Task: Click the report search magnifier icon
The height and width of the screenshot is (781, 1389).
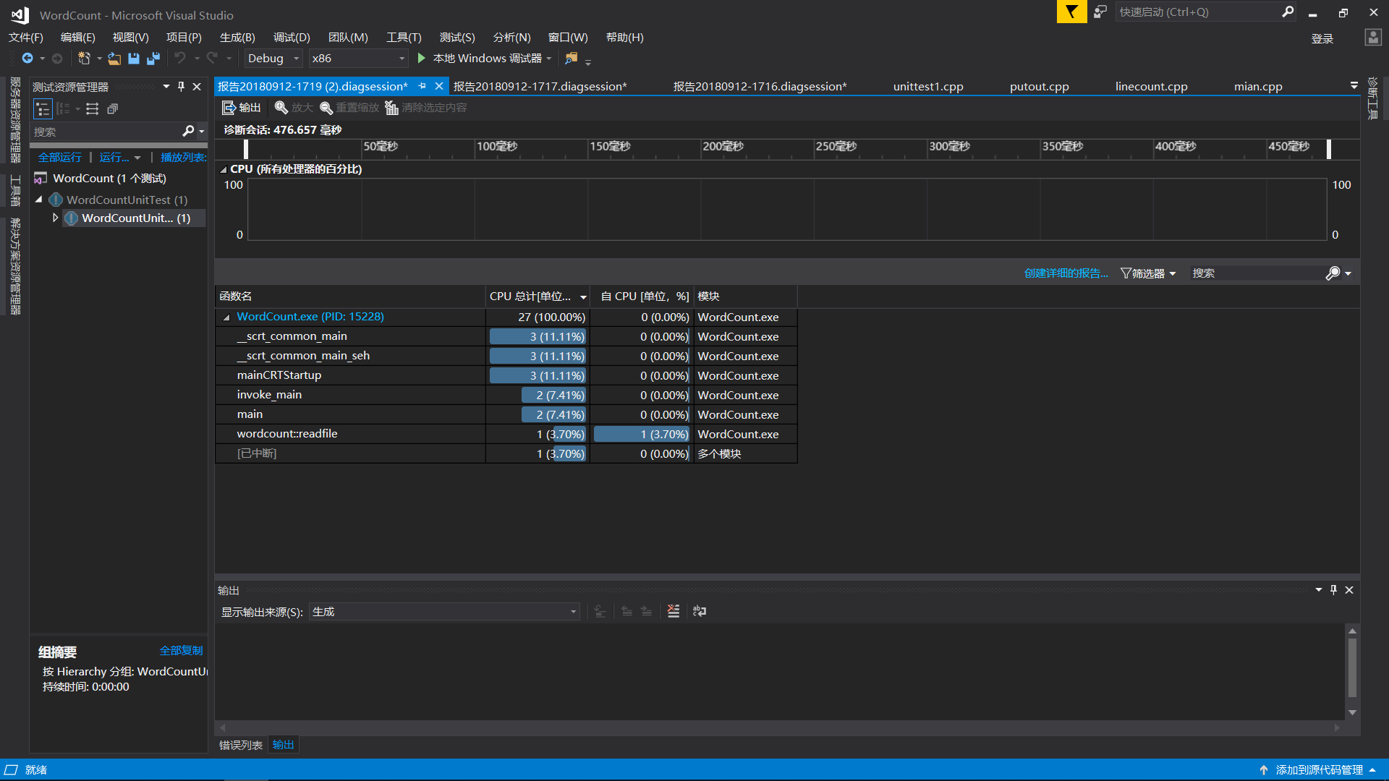Action: [1333, 273]
